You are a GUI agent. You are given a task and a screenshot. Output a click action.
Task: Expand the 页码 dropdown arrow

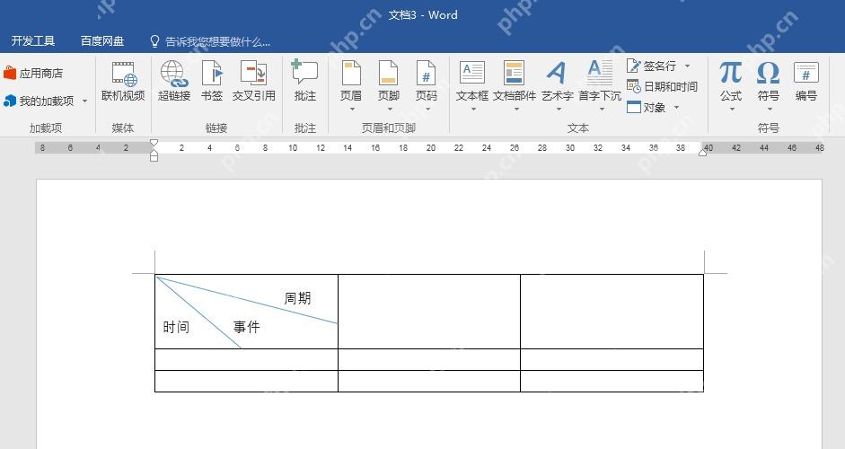(427, 109)
